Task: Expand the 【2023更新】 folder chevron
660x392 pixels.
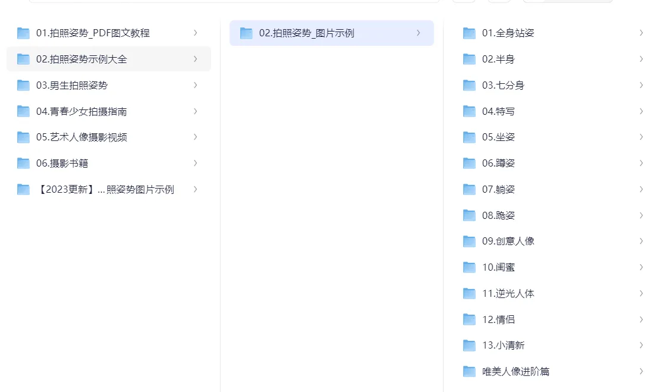Action: (x=195, y=189)
